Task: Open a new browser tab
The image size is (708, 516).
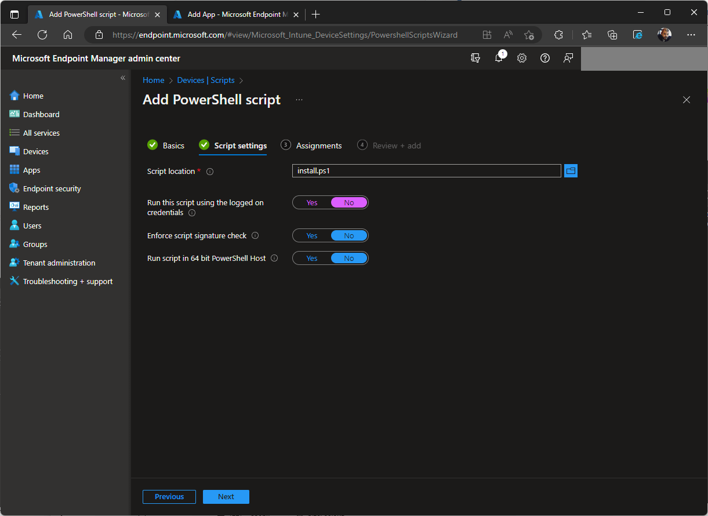Action: click(x=315, y=14)
